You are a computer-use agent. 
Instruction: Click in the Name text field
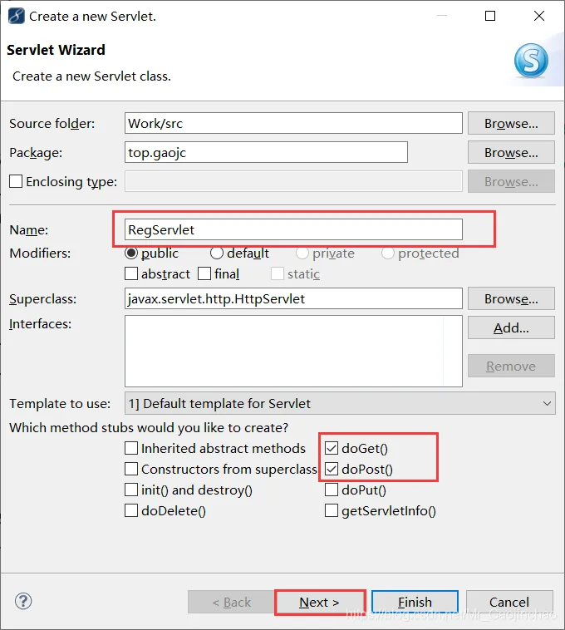click(293, 229)
